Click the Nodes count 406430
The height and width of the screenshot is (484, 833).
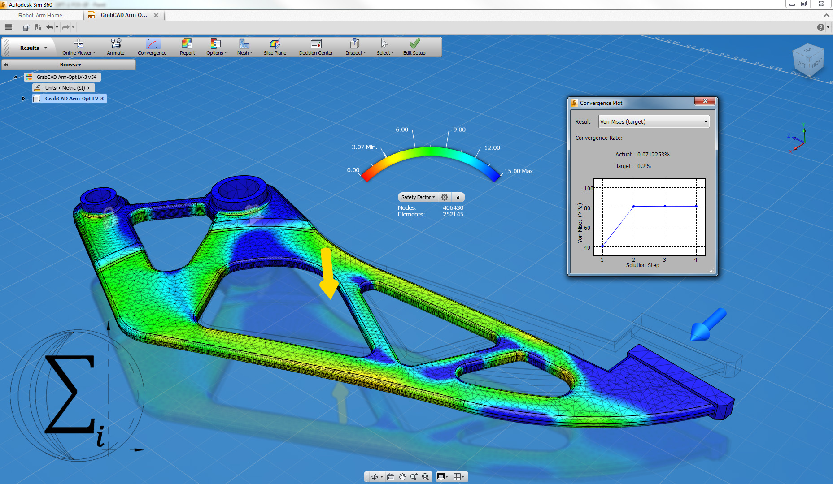[x=453, y=207]
